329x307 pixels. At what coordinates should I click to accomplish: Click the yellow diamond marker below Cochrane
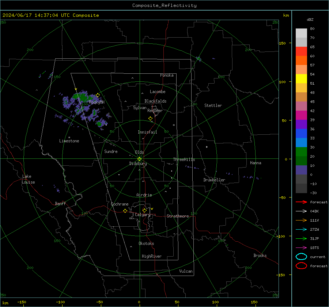pos(125,211)
